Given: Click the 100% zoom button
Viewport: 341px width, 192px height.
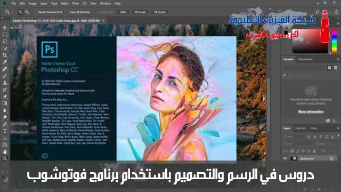Looking at the screenshot, I should [123, 12].
